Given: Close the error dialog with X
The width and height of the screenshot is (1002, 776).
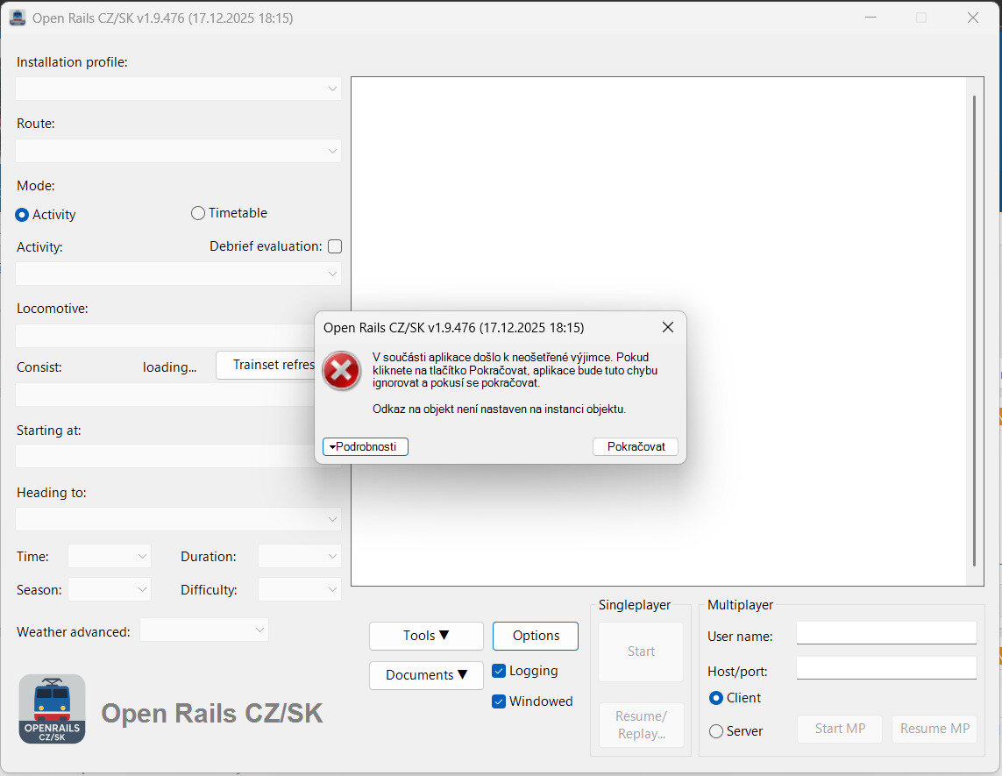Looking at the screenshot, I should tap(668, 327).
